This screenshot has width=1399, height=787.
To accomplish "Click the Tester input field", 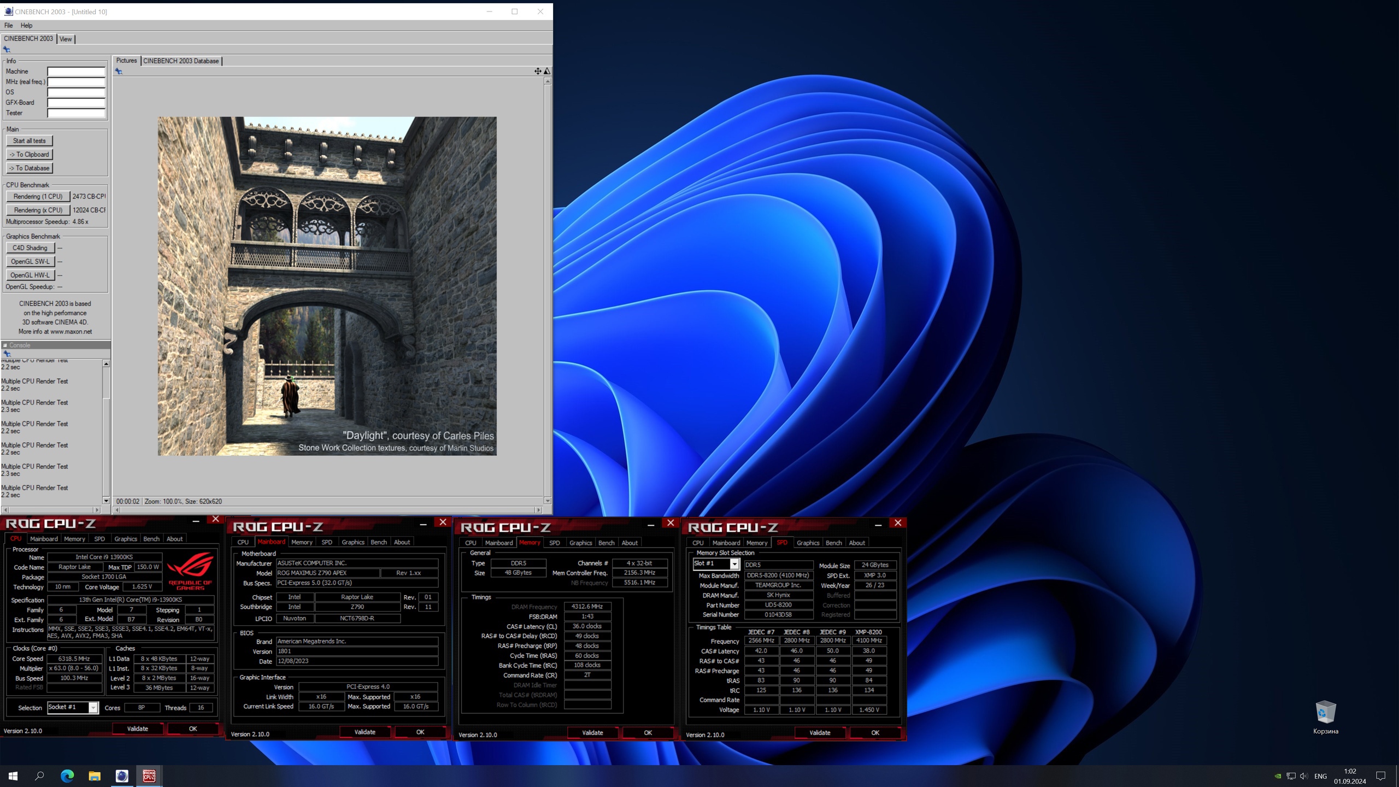I will (x=76, y=113).
